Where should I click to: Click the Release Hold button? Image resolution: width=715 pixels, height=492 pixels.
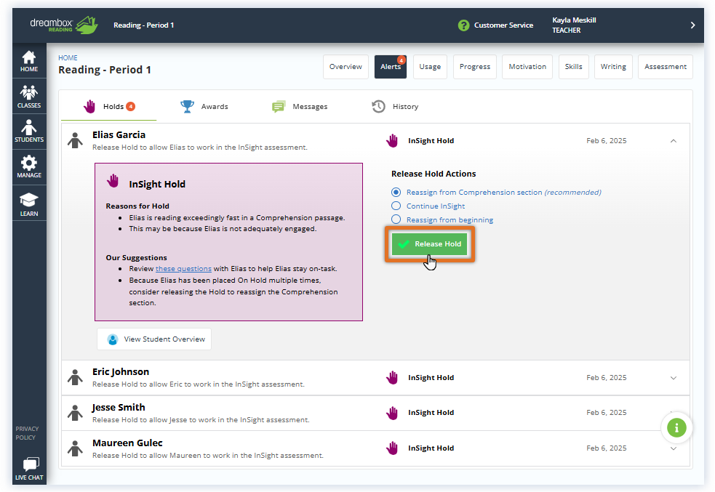pos(430,243)
